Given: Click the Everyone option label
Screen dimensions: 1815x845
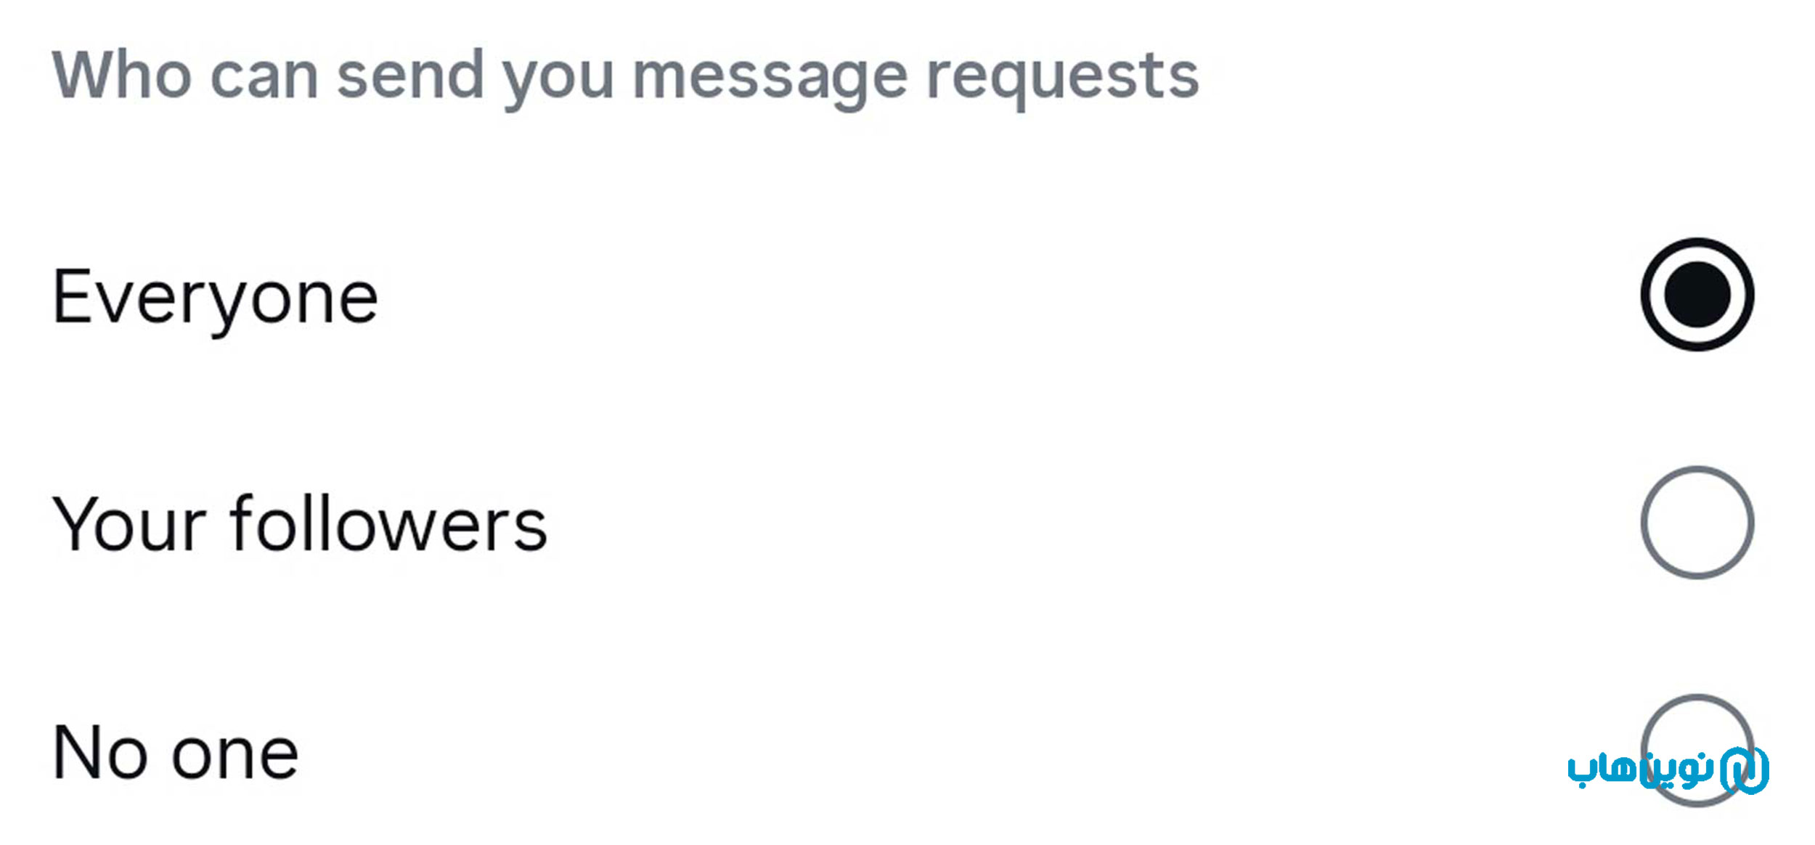Looking at the screenshot, I should tap(216, 298).
